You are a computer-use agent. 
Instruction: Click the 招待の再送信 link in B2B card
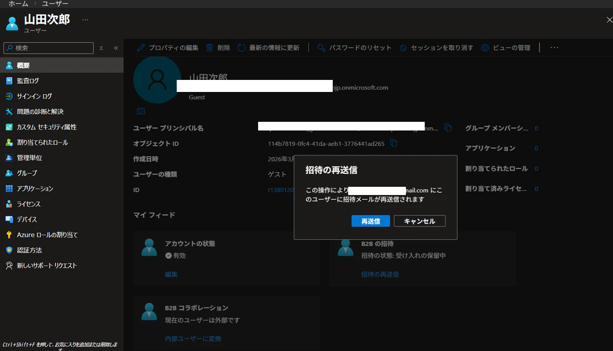pos(380,274)
